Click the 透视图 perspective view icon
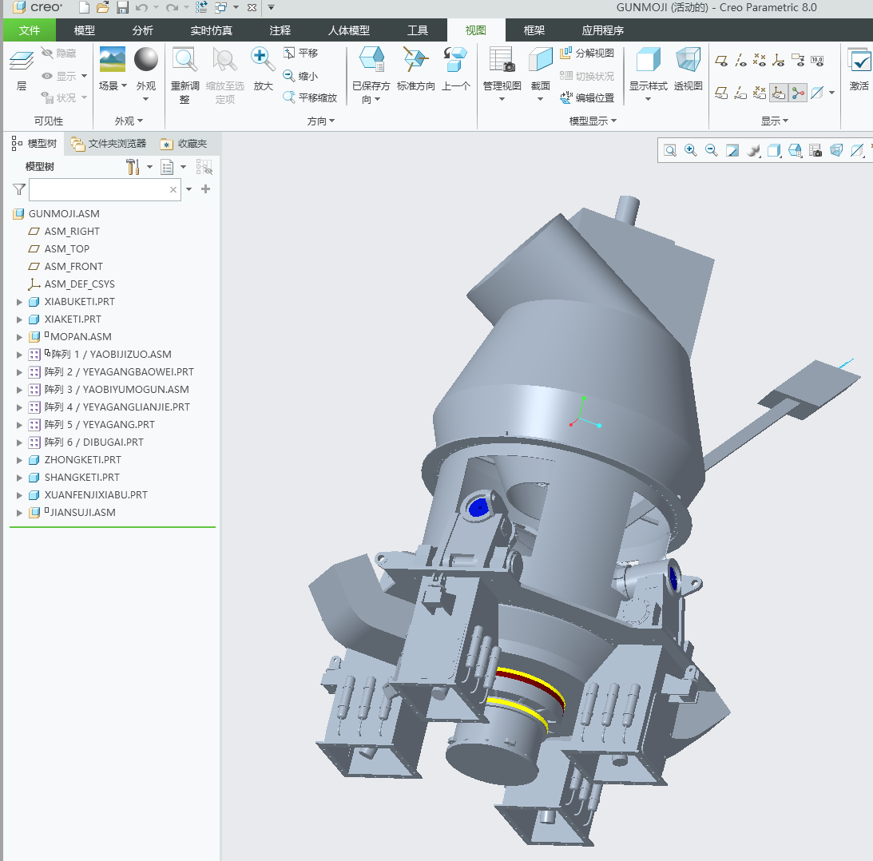 point(688,61)
